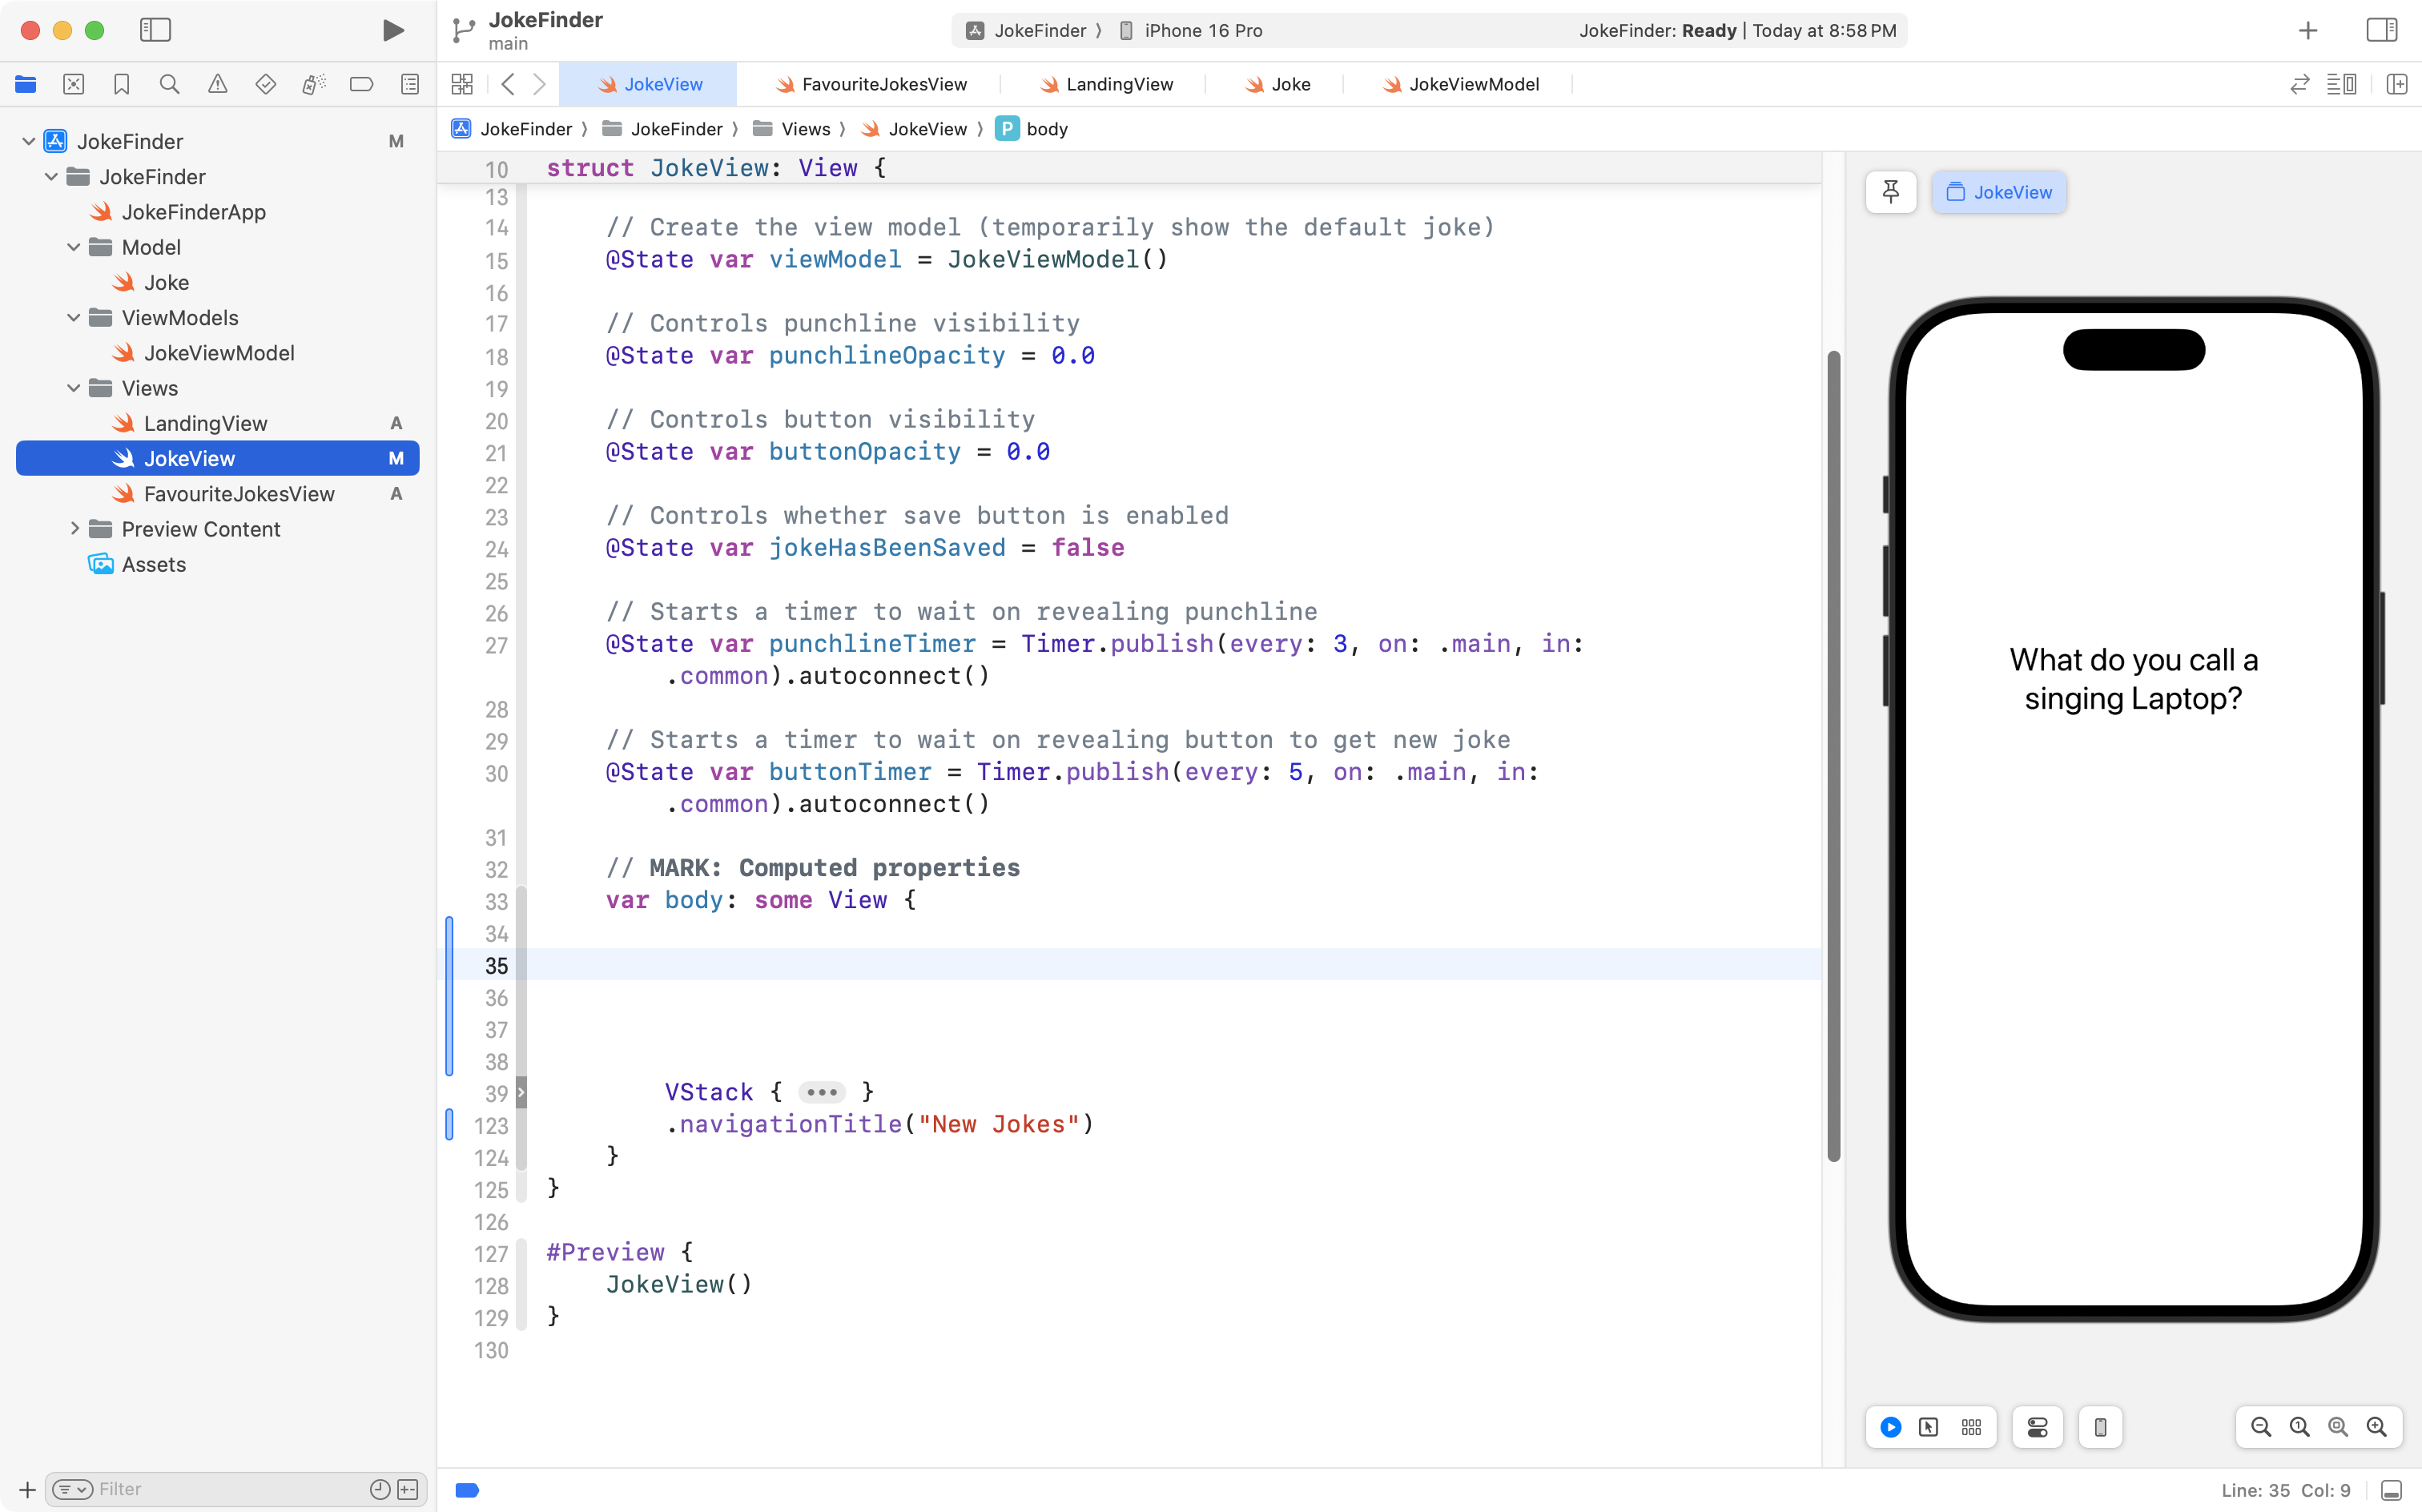The height and width of the screenshot is (1512, 2422).
Task: Pin the preview with the pin icon
Action: (1890, 192)
